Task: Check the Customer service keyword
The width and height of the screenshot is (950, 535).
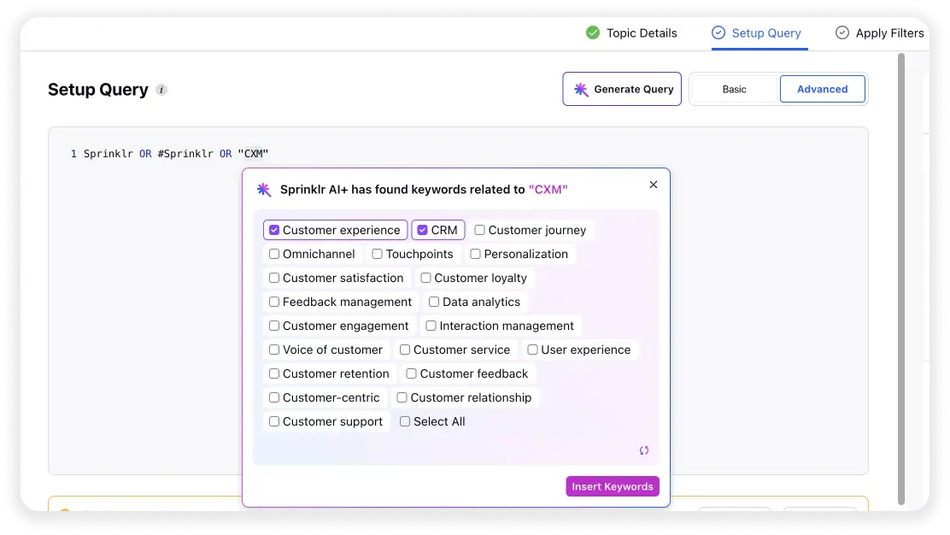Action: pos(405,350)
